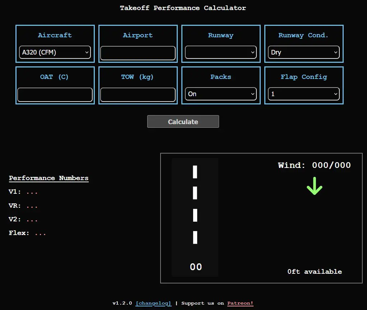Click the VR value row

pyautogui.click(x=23, y=206)
